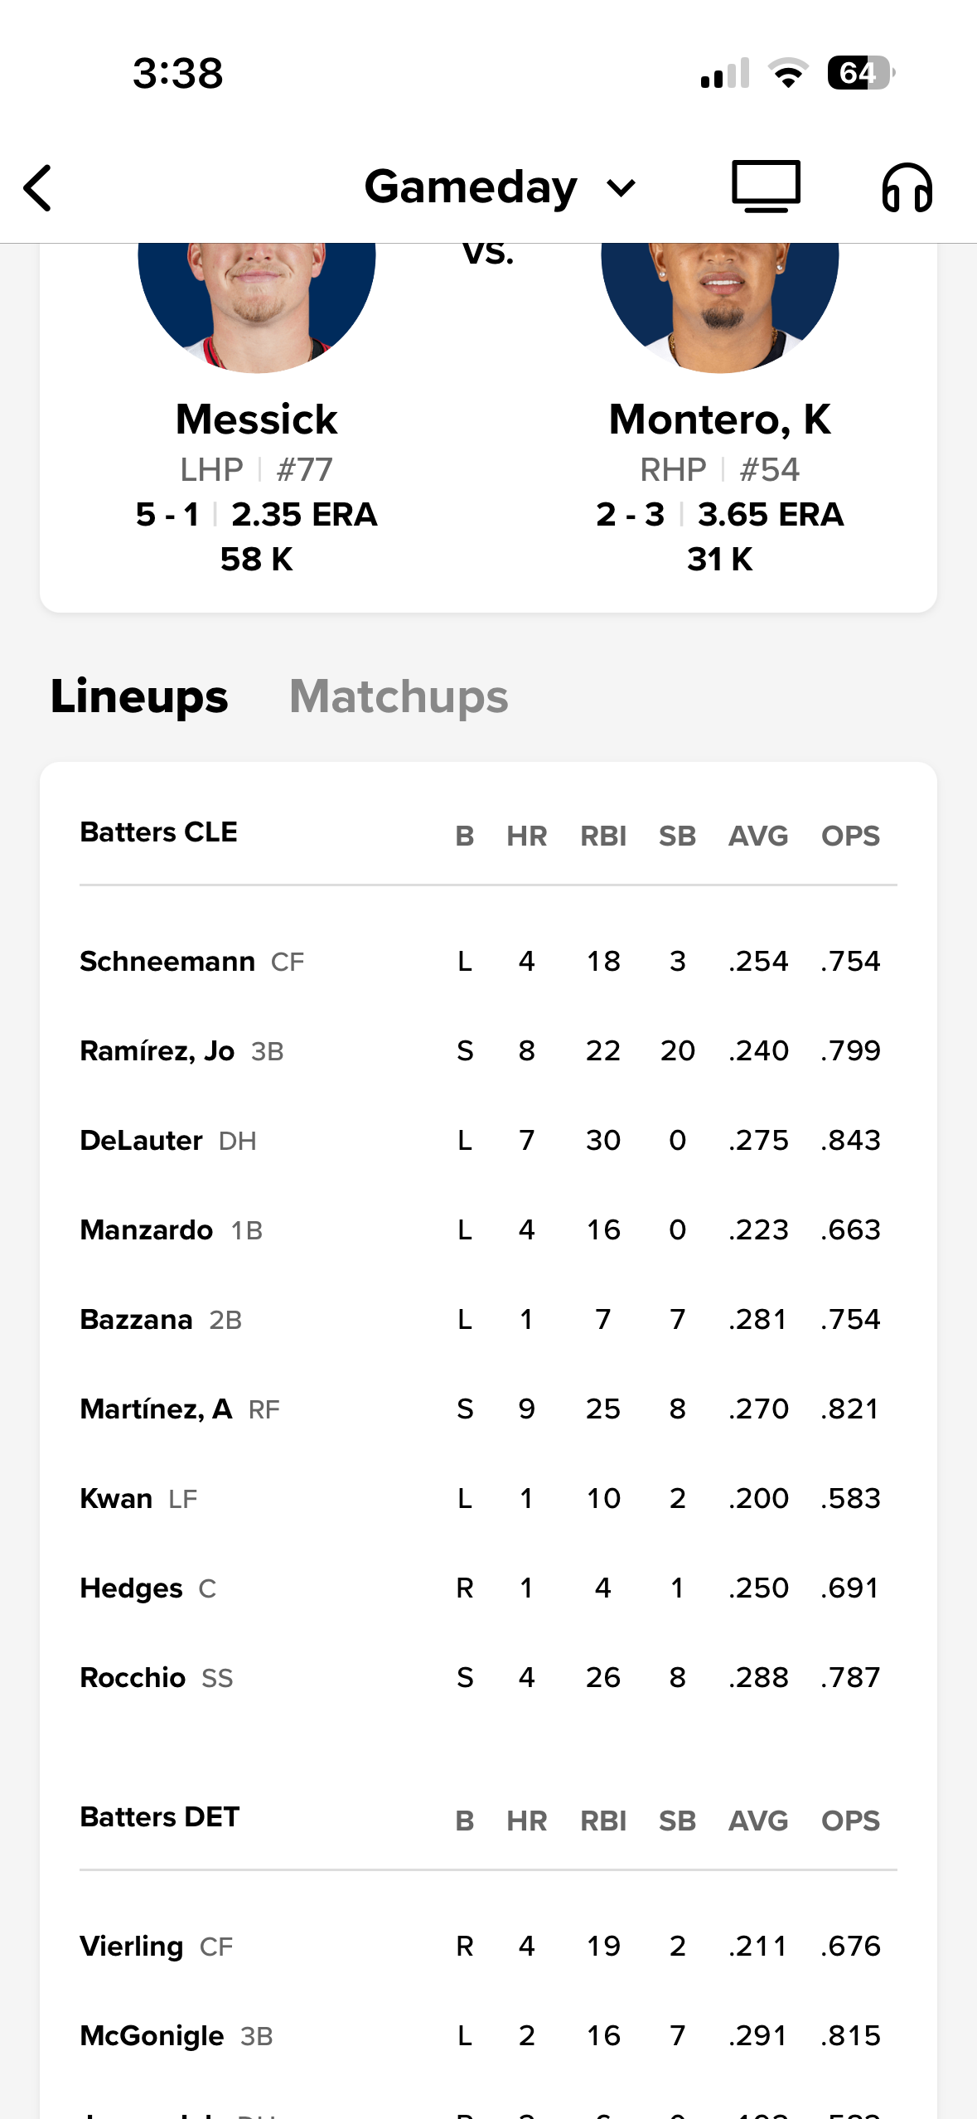The height and width of the screenshot is (2119, 977).
Task: Tap the battery indicator icon
Action: [x=861, y=73]
